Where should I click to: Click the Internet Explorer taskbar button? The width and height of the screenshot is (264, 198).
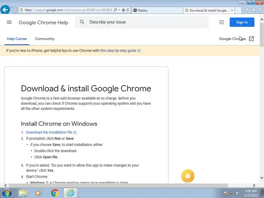tap(70, 193)
